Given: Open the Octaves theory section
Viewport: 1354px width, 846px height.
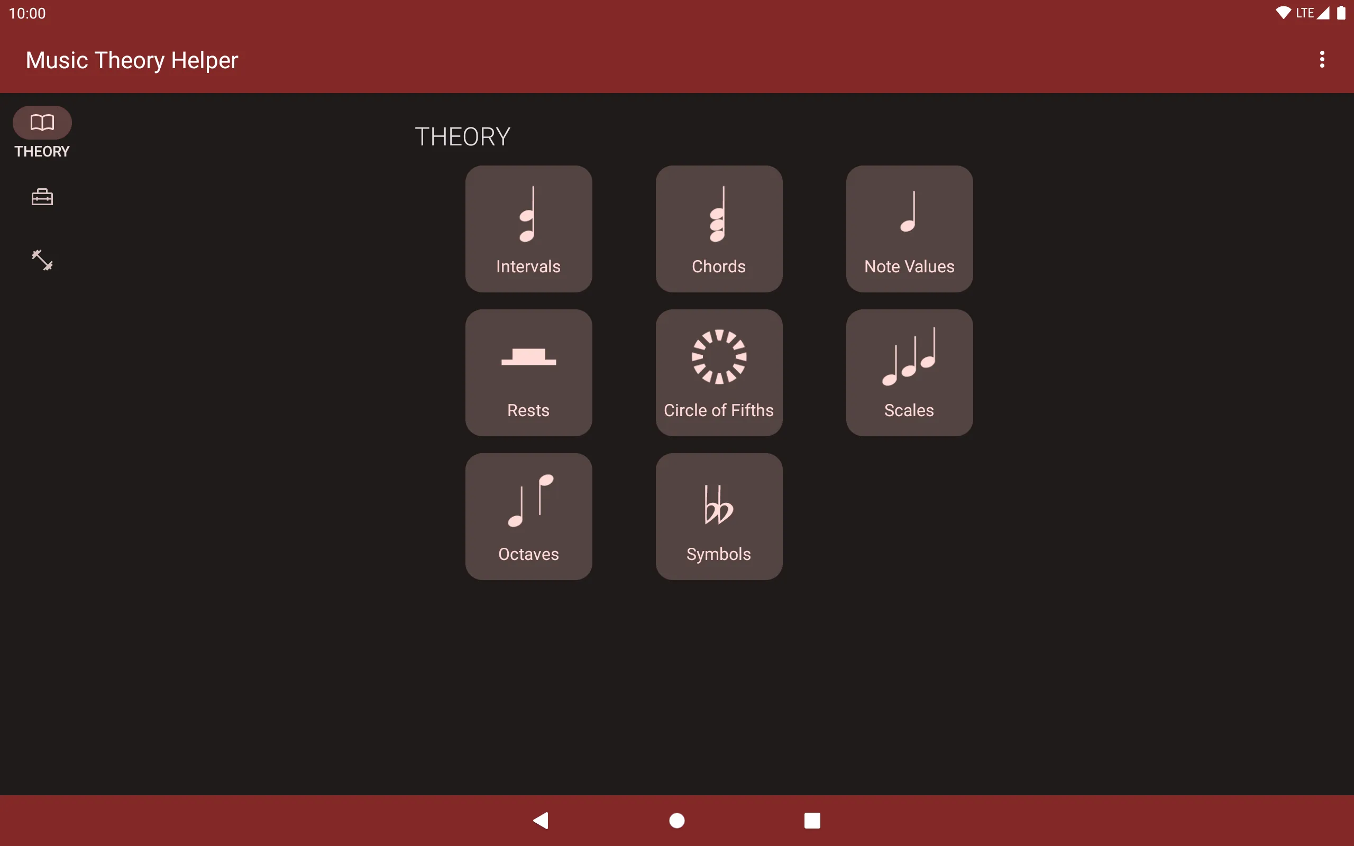Looking at the screenshot, I should click(x=528, y=516).
